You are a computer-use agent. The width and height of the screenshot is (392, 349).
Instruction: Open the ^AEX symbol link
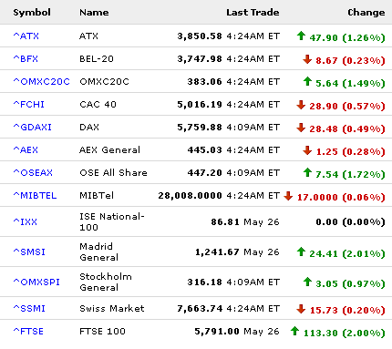coord(26,149)
